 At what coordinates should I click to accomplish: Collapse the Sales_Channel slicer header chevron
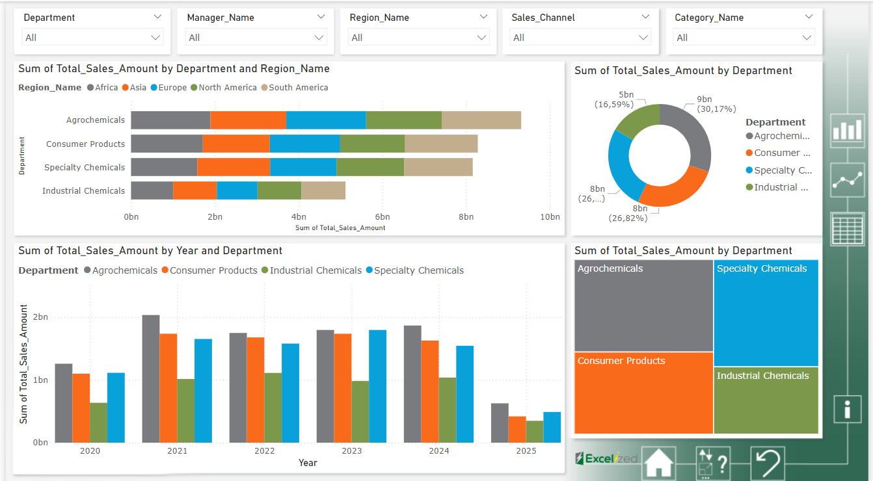pyautogui.click(x=645, y=17)
